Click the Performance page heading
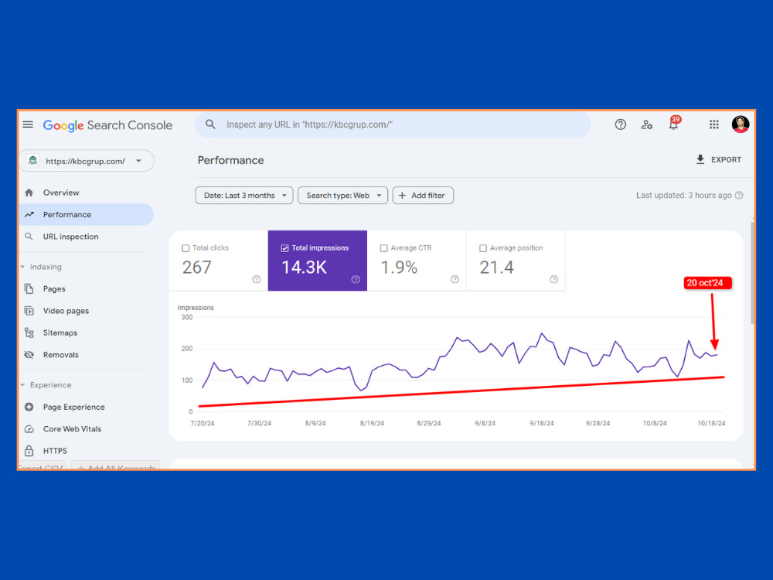Viewport: 773px width, 580px height. tap(230, 160)
